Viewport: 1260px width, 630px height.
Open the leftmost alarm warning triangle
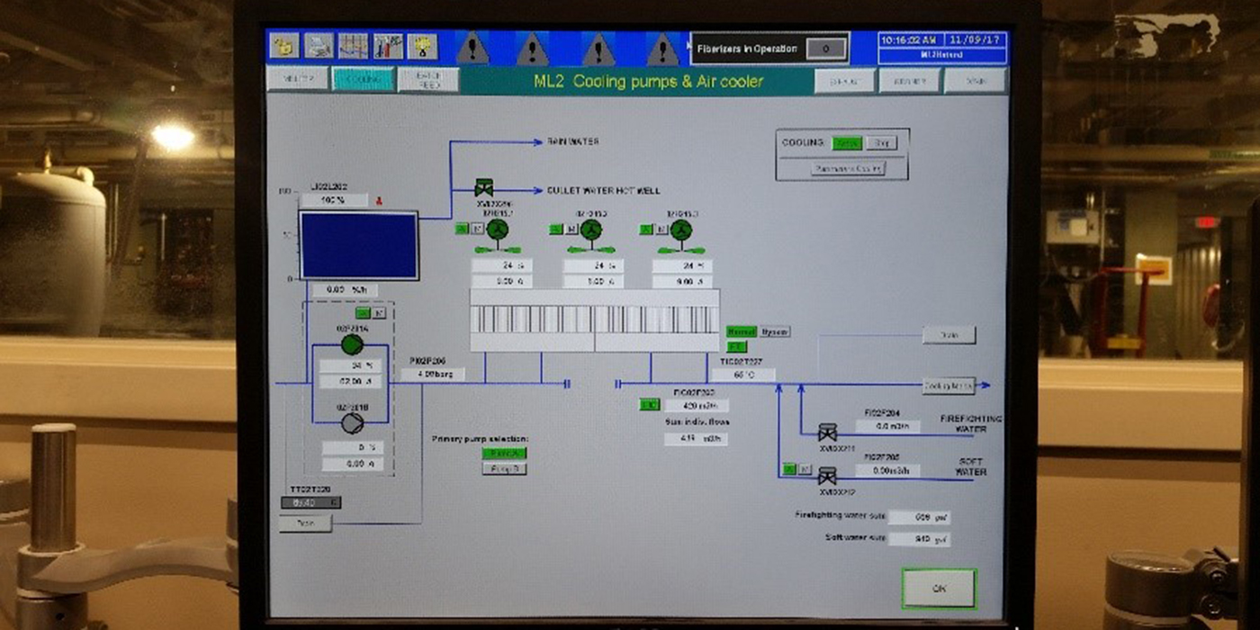tap(472, 48)
